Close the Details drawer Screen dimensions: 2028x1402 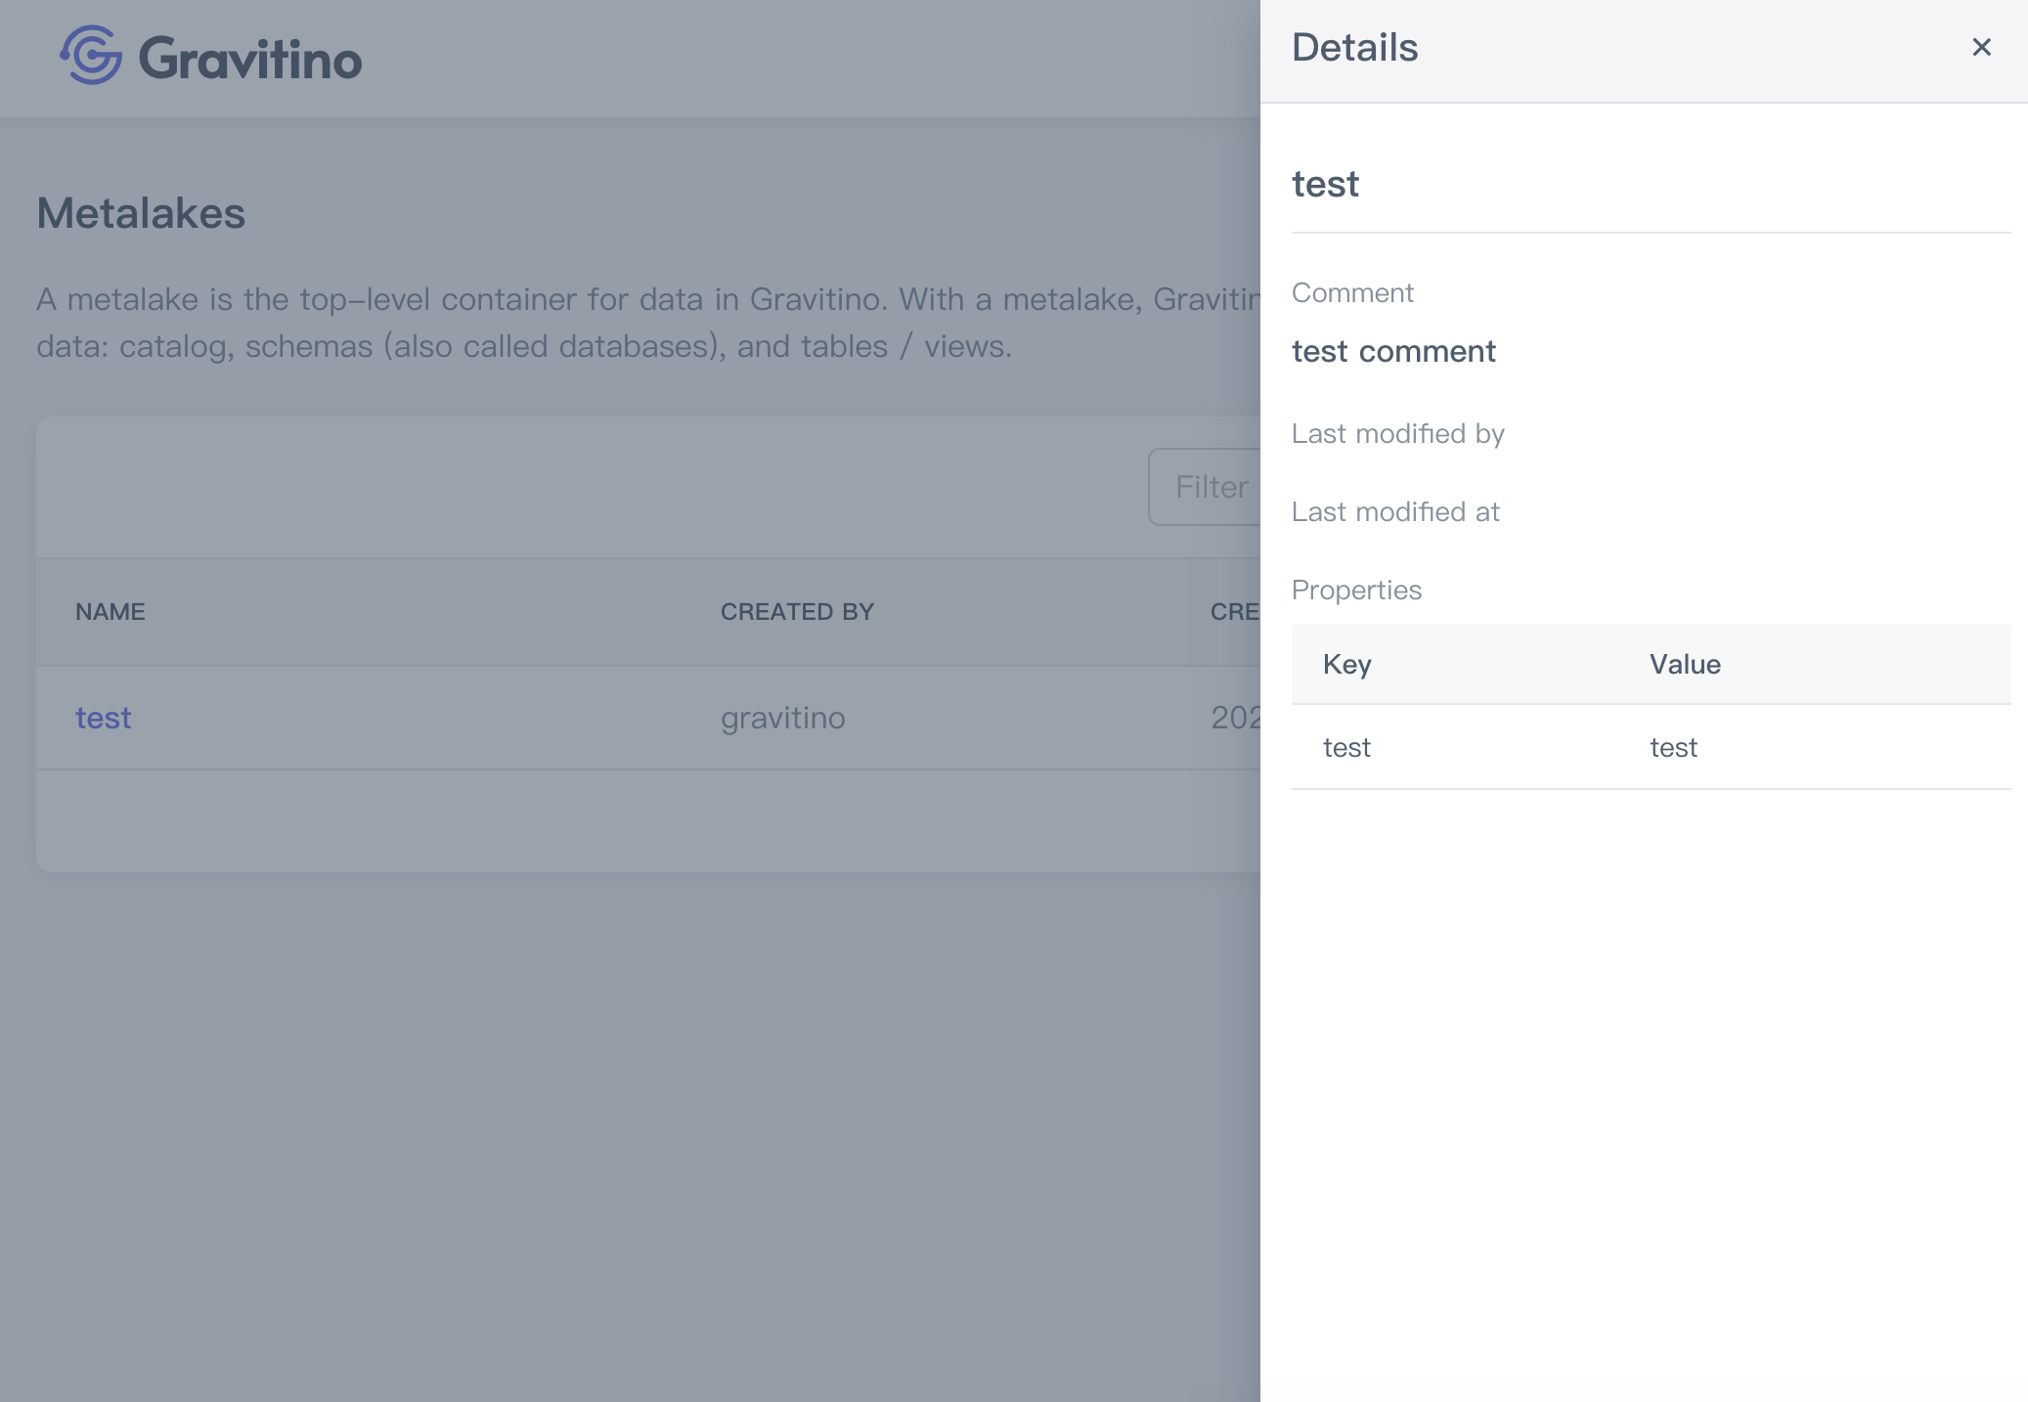coord(1981,48)
